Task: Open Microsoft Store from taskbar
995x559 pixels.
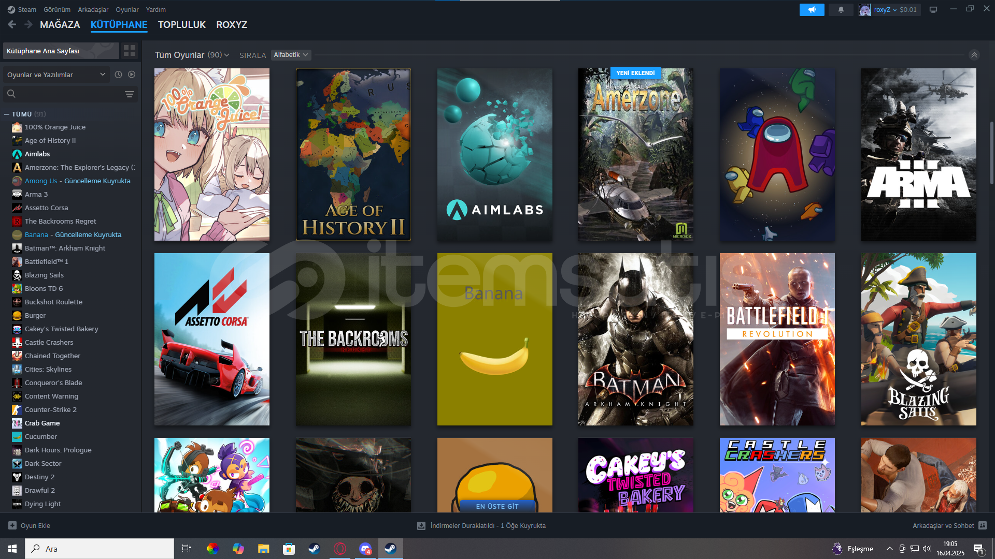Action: coord(289,549)
